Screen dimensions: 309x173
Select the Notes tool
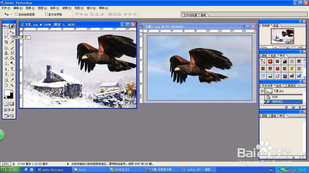point(6,80)
